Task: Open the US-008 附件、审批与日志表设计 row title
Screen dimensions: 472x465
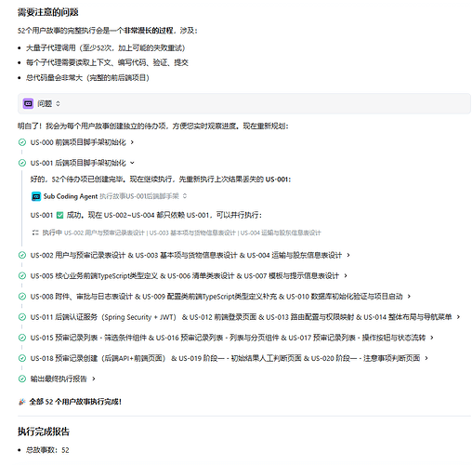Action: click(x=216, y=297)
